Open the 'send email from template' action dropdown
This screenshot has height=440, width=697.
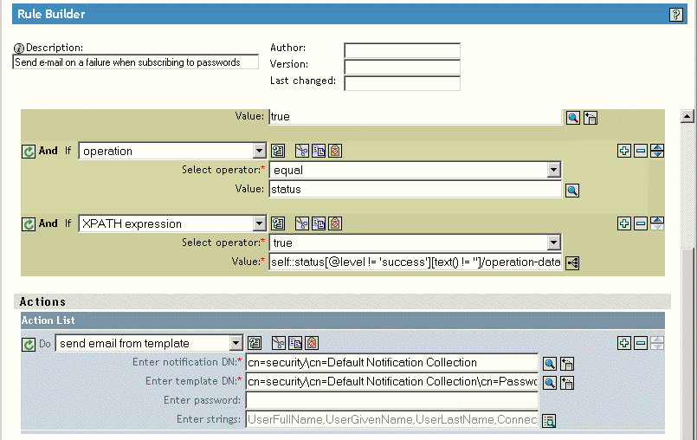pyautogui.click(x=236, y=344)
